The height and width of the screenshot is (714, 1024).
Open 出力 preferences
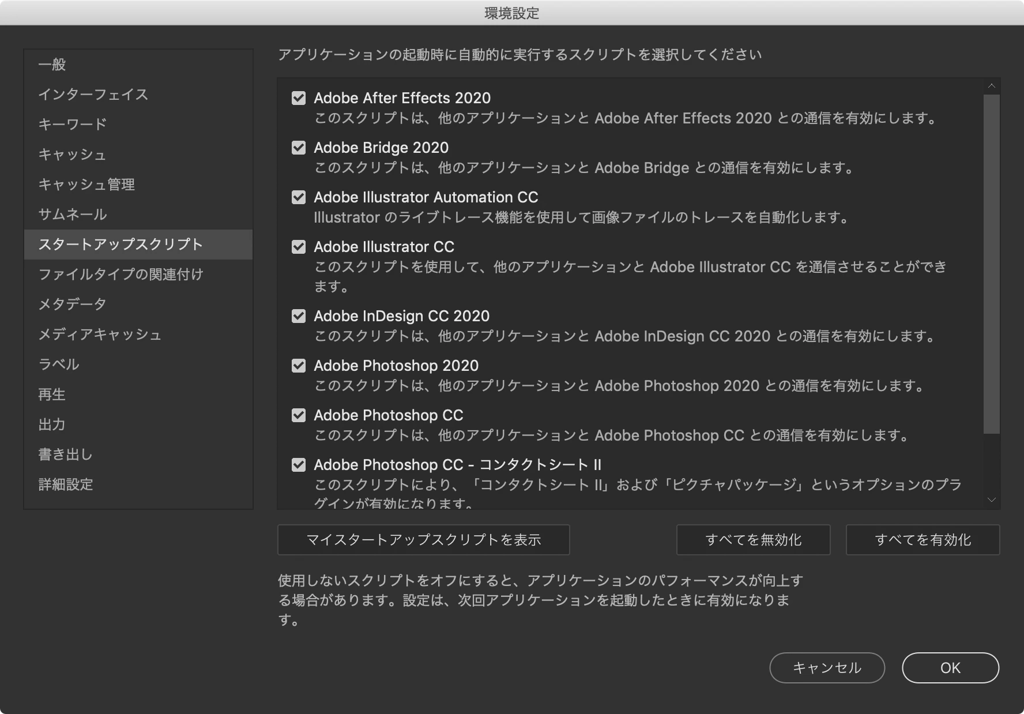tap(138, 424)
